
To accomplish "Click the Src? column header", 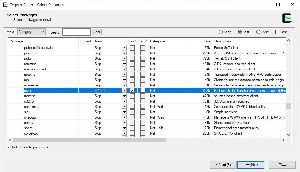I will (x=143, y=41).
